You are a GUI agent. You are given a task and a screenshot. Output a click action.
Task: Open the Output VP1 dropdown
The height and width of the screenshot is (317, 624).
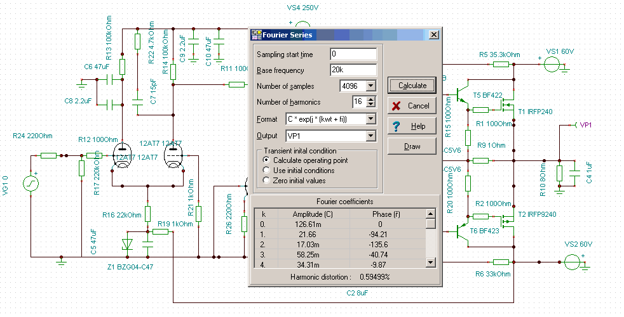point(371,136)
